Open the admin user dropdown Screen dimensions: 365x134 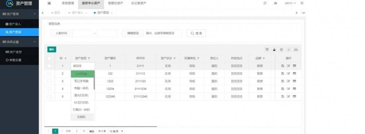290,3
